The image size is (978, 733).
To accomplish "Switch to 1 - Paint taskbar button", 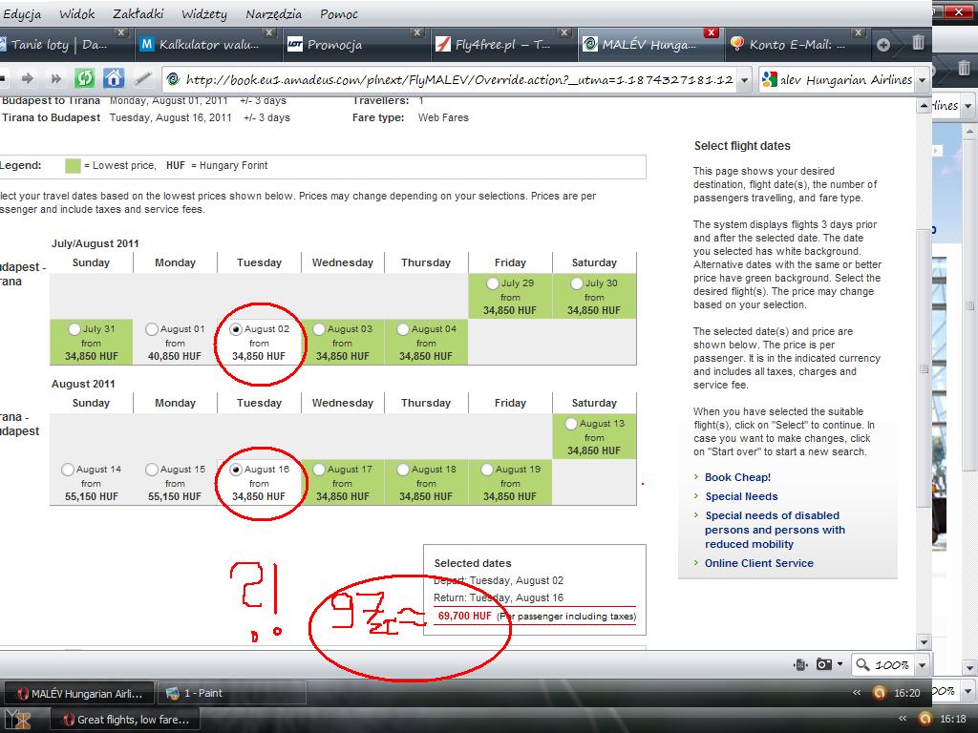I will pyautogui.click(x=231, y=693).
